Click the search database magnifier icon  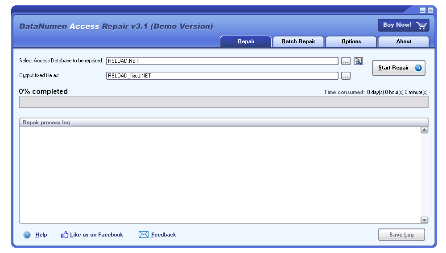pos(358,61)
